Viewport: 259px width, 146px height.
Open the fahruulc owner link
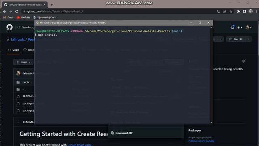pyautogui.click(x=18, y=39)
